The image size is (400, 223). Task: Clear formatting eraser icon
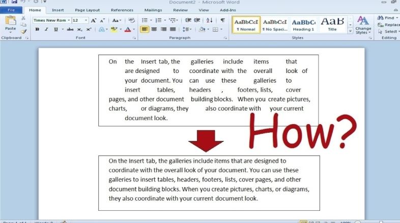tap(131, 20)
